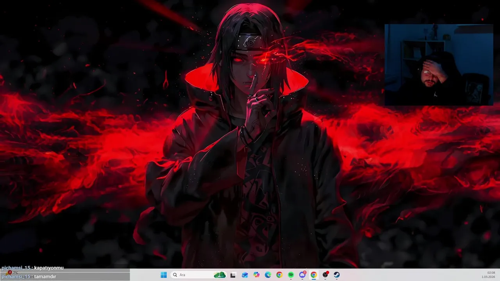Click the chat message "kapatıyonmu"
This screenshot has height=281, width=500.
(x=49, y=268)
